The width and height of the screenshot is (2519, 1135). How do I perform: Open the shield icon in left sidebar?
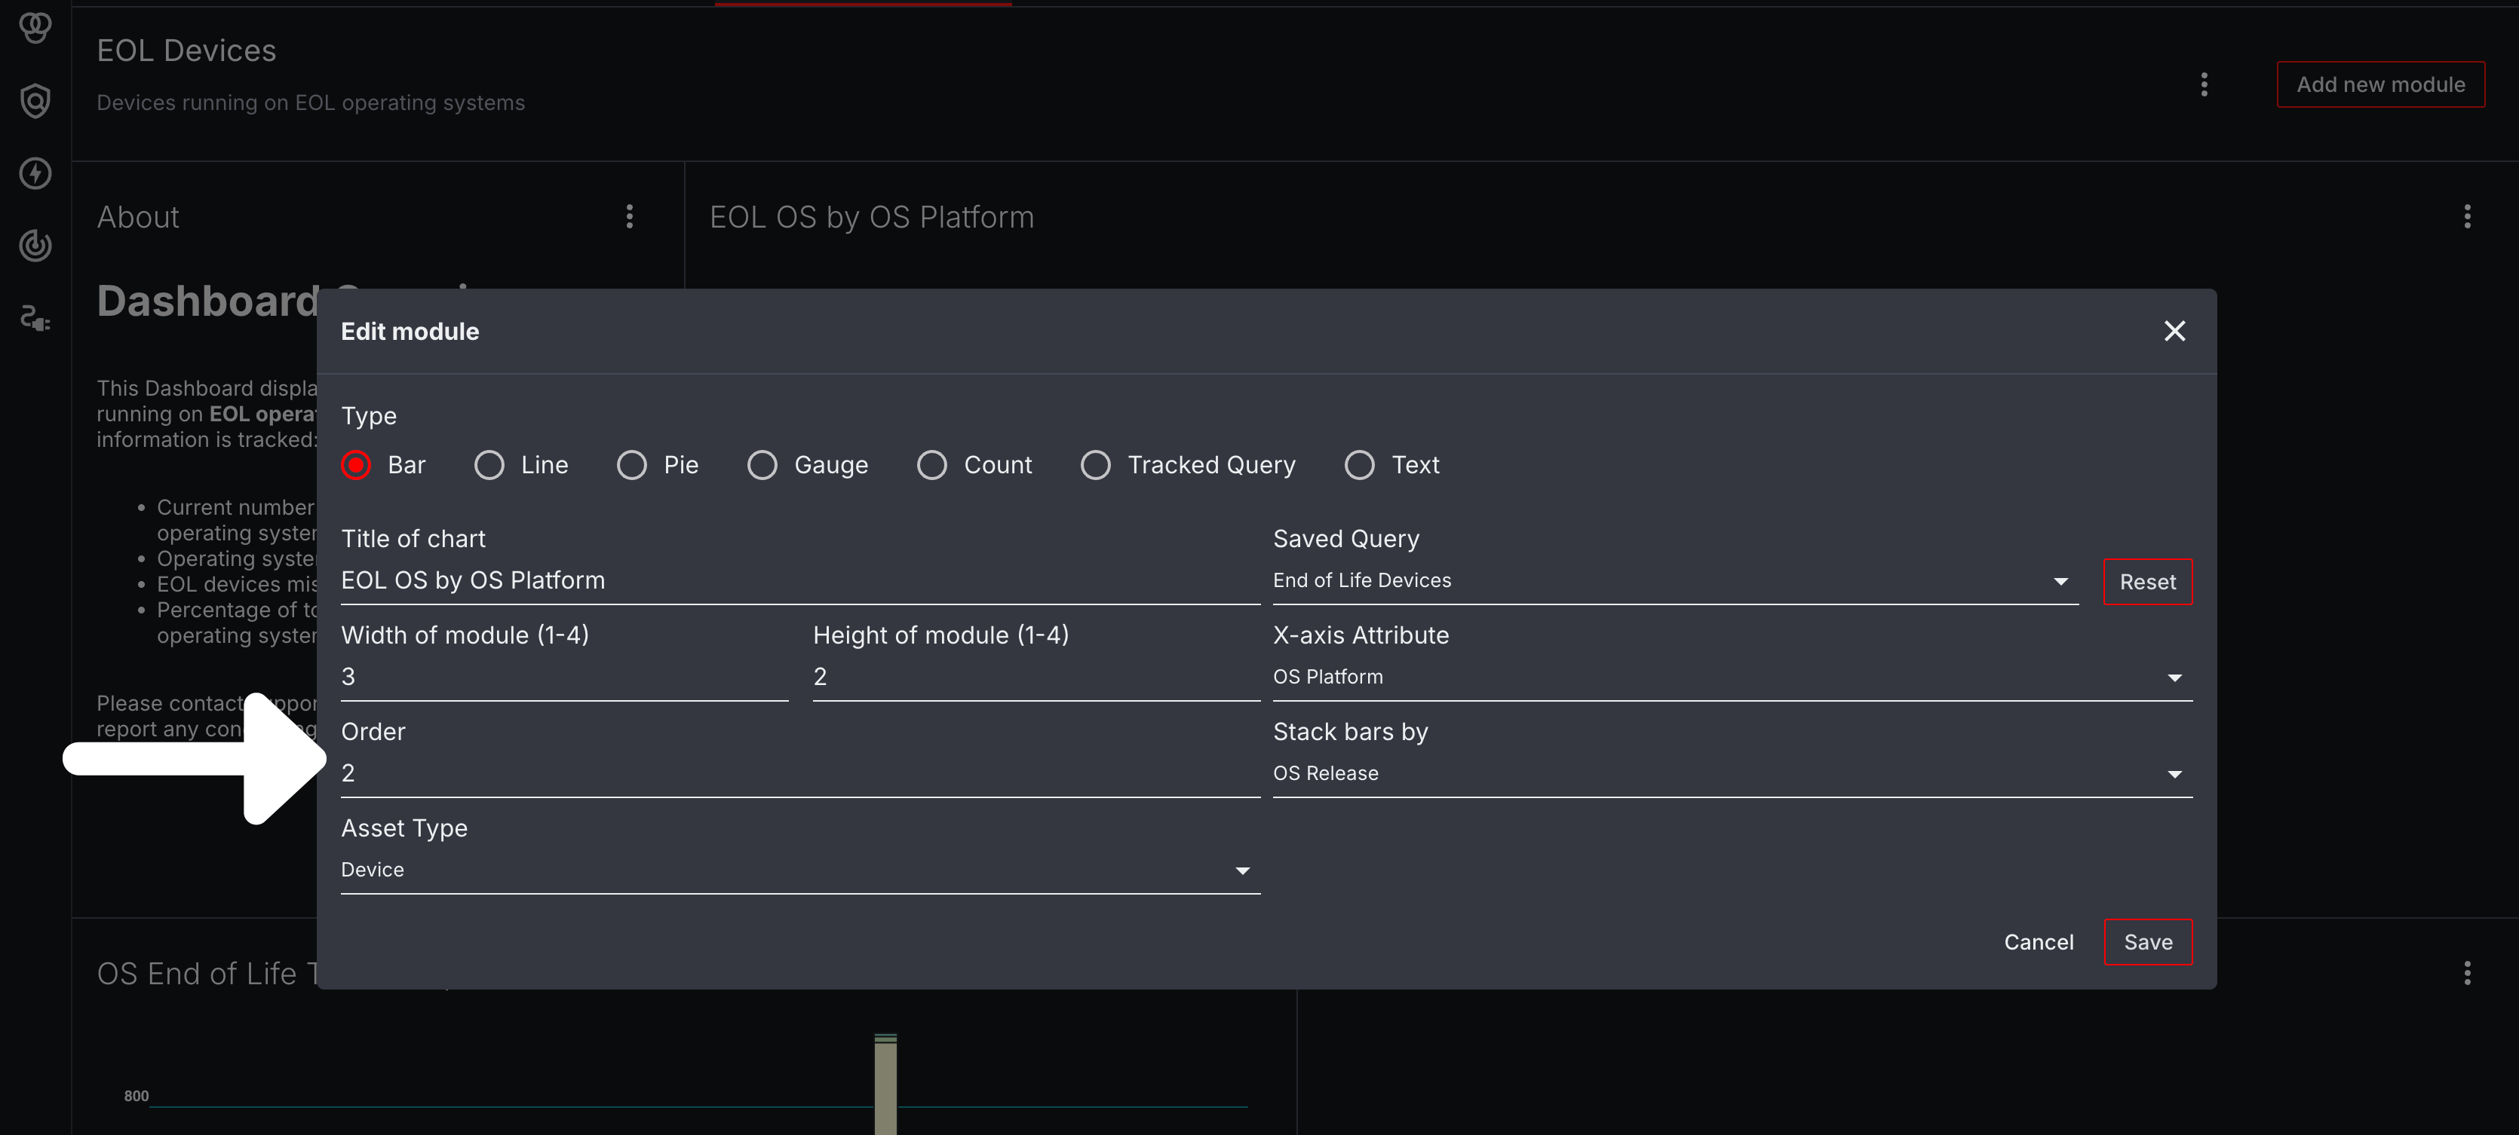(35, 100)
